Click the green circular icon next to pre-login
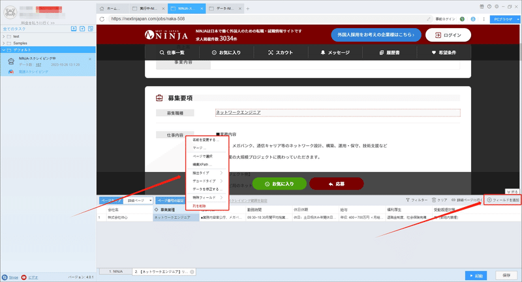Viewport: 522px width, 282px height. point(462,19)
